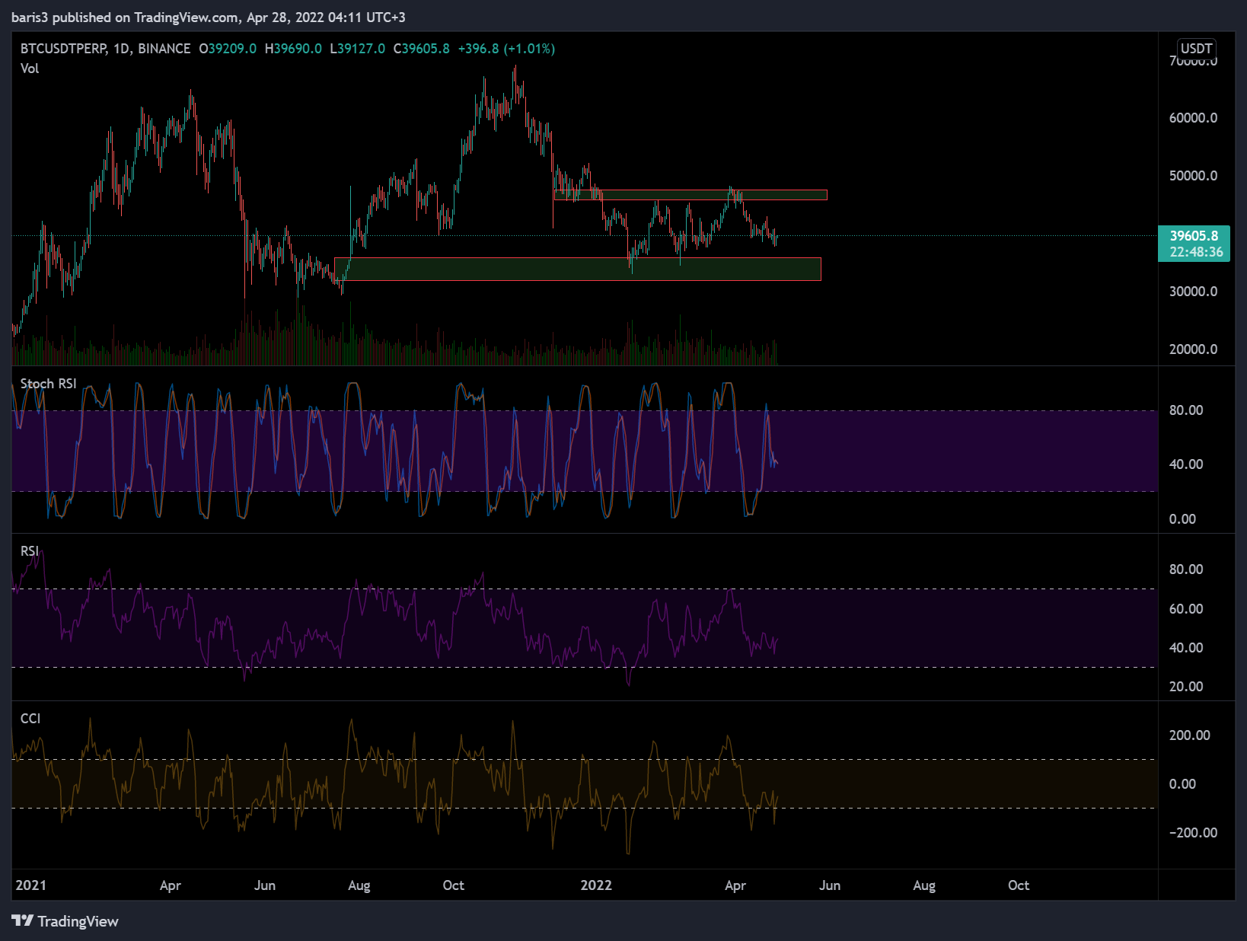
Task: Select the lower green support zone rectangle
Action: coord(578,270)
